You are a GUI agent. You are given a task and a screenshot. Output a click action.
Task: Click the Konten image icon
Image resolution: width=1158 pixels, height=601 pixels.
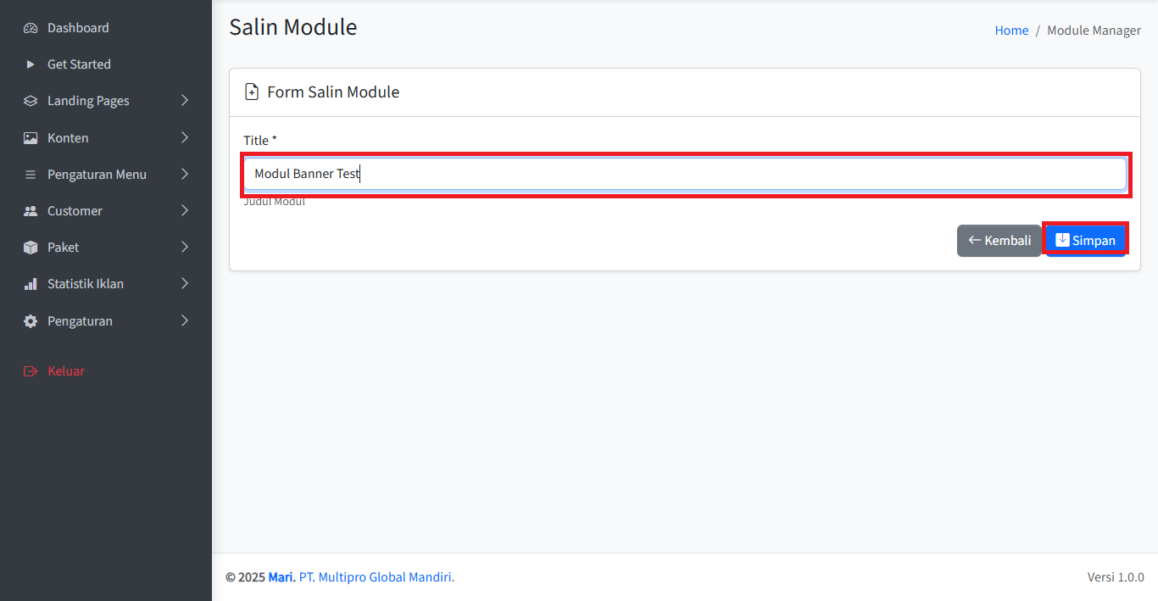point(31,138)
